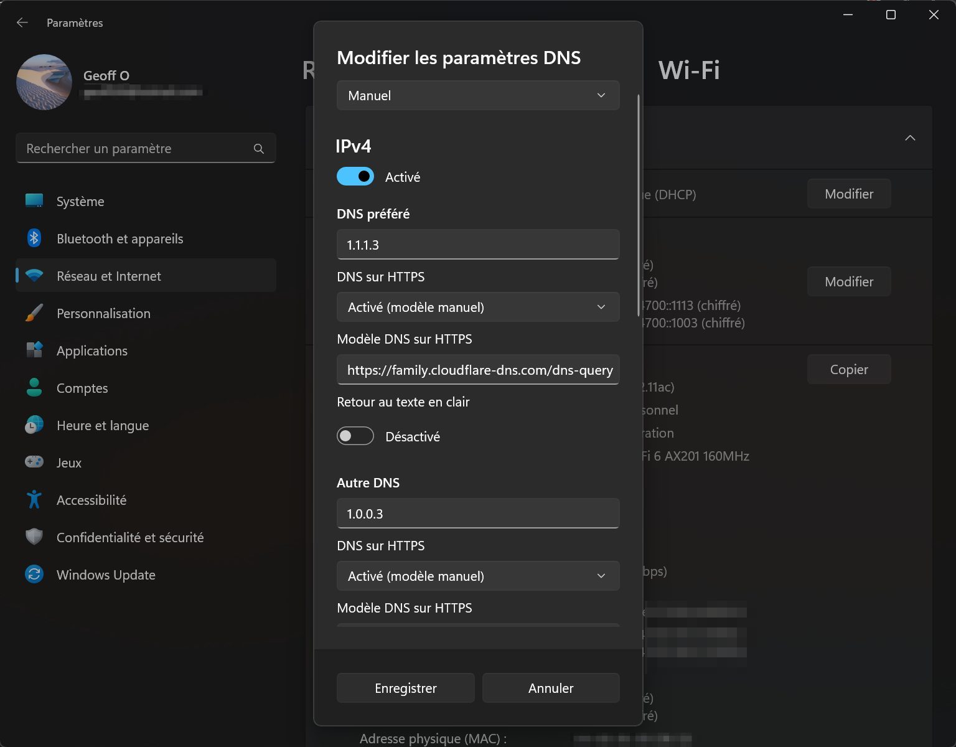This screenshot has height=747, width=956.
Task: Click the paintbrush Personnalisation icon
Action: [34, 313]
